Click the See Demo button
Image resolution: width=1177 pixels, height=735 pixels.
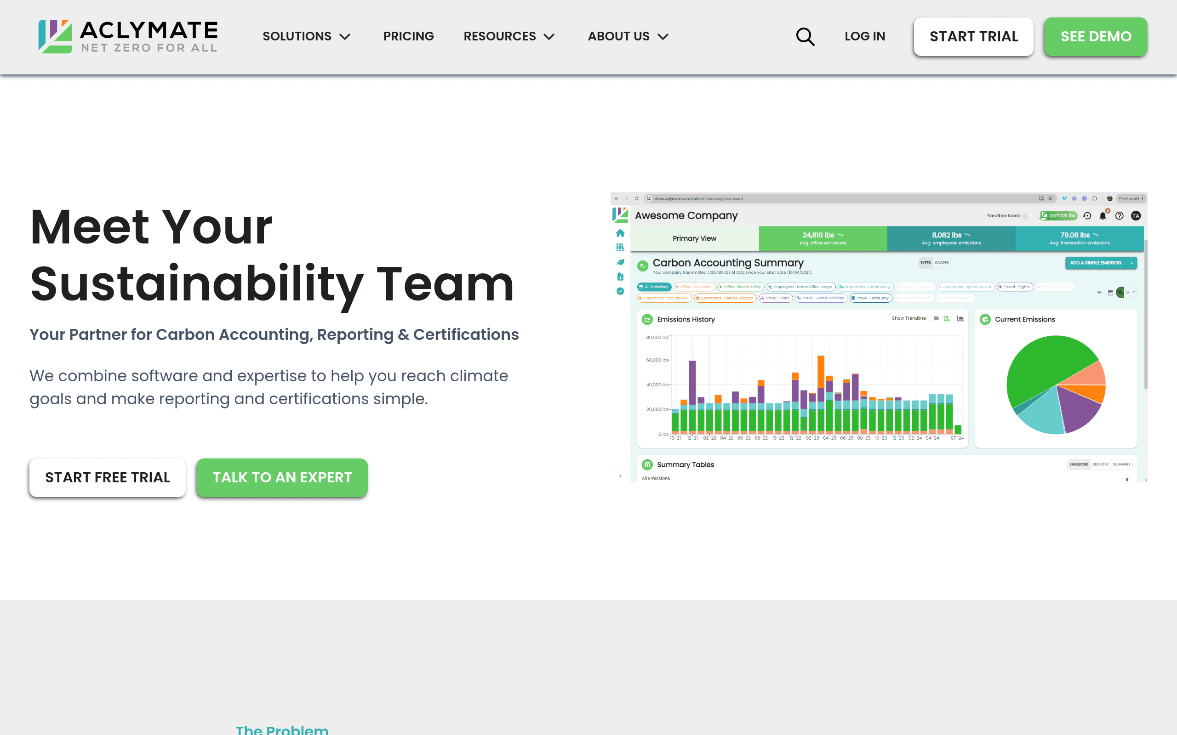click(x=1096, y=37)
